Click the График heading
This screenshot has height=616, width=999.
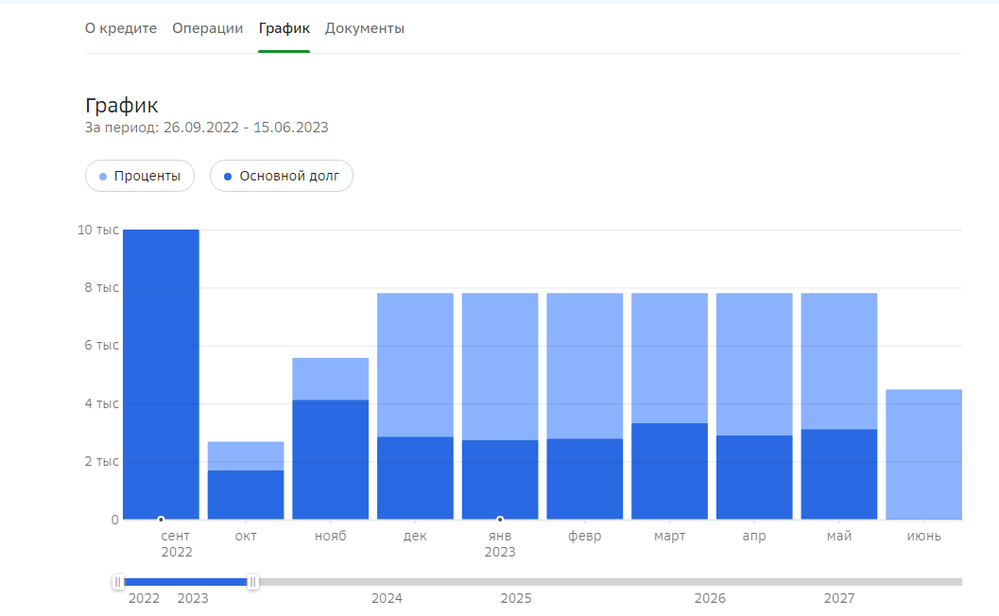point(122,105)
